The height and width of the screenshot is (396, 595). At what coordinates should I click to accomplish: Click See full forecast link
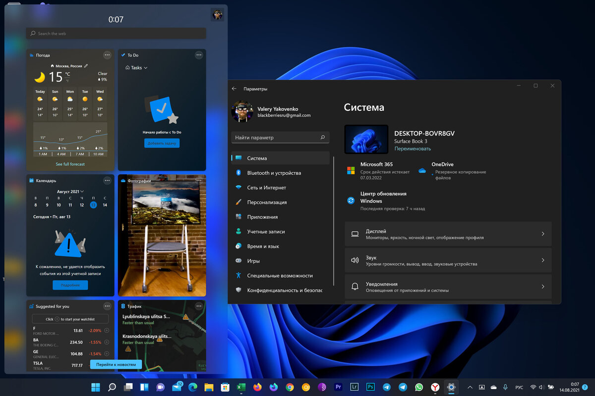[70, 164]
